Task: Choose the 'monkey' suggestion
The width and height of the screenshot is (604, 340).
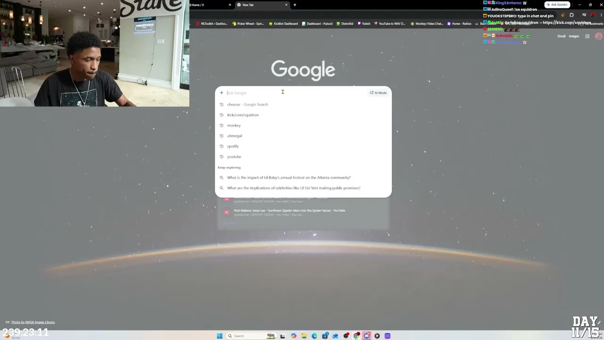Action: 303,125
